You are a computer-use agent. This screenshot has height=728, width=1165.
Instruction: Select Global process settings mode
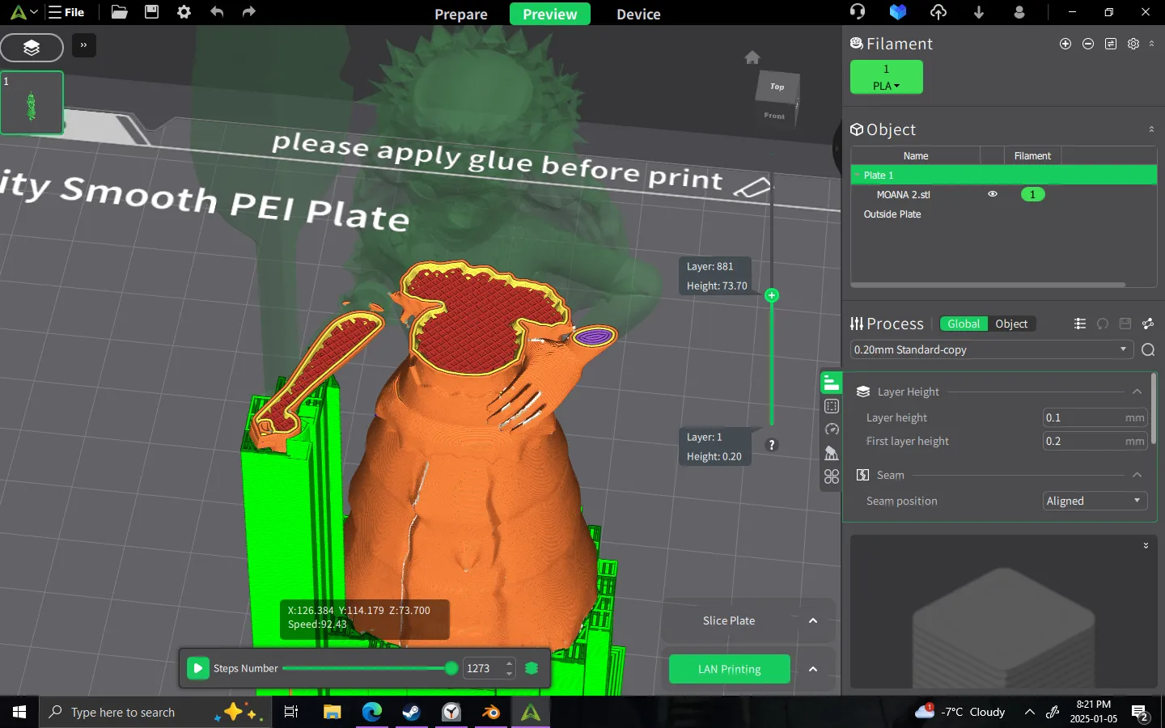[x=963, y=324]
